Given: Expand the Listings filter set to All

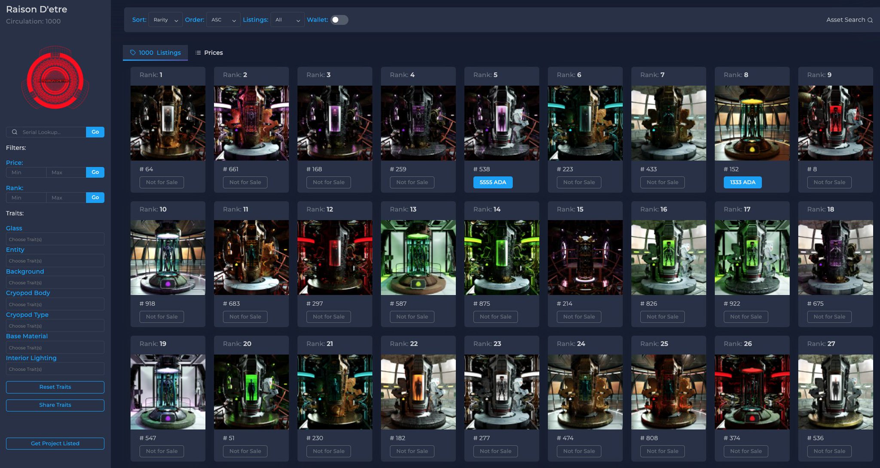Looking at the screenshot, I should click(x=287, y=20).
